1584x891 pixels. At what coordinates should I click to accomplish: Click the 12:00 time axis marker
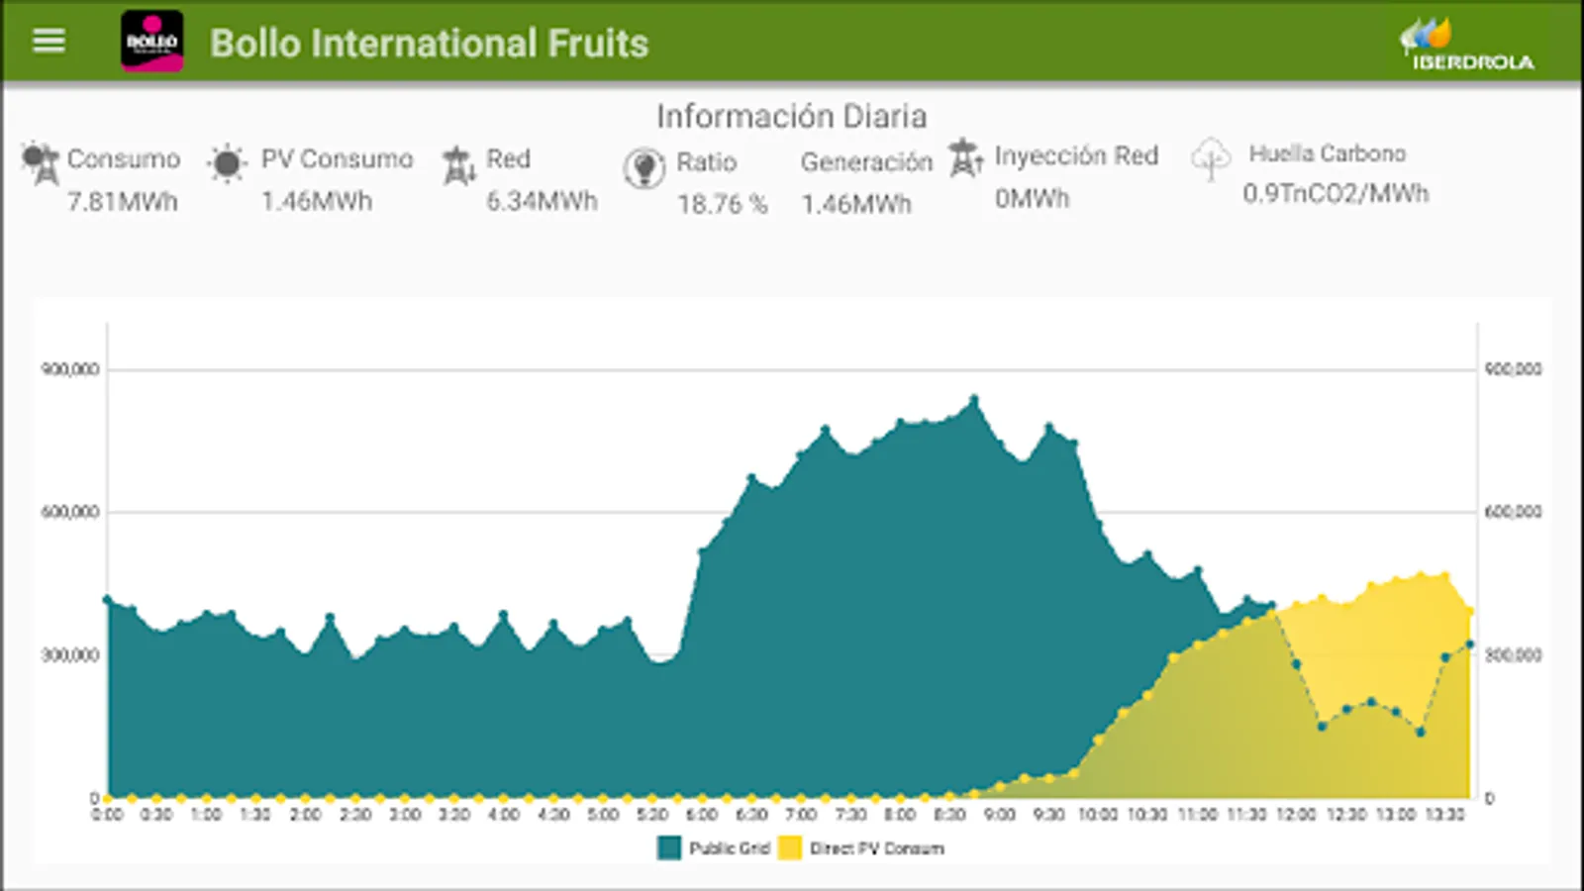(1296, 815)
